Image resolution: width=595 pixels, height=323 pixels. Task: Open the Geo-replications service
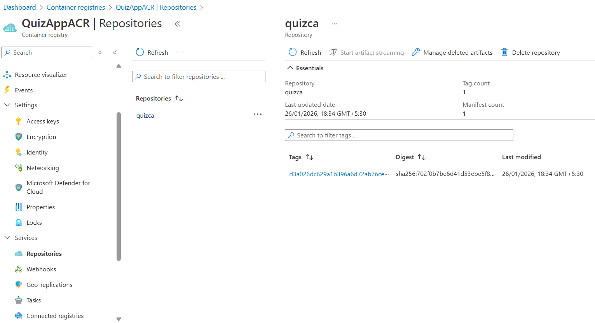(49, 285)
